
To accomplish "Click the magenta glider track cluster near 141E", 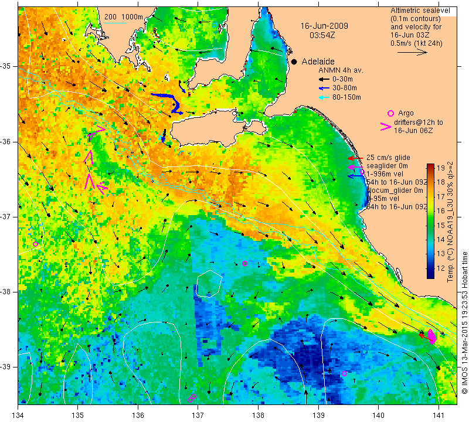I will (x=431, y=336).
